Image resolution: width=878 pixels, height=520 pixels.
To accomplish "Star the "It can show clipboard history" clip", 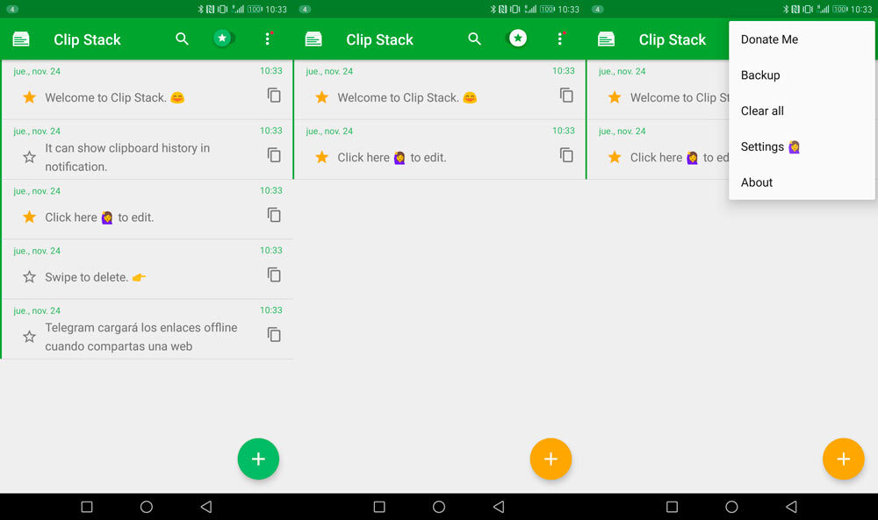I will [29, 157].
